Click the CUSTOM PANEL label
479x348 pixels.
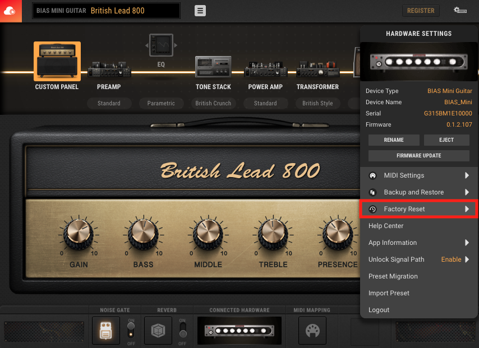coord(57,87)
